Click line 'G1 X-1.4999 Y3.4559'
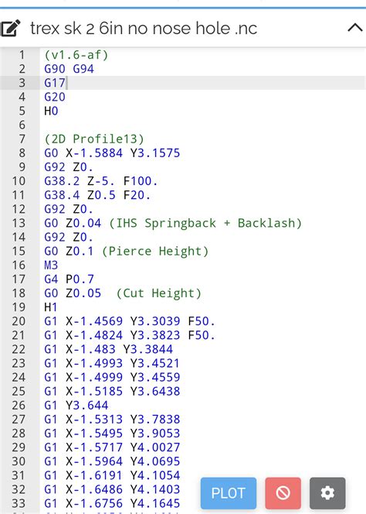 [x=112, y=377]
